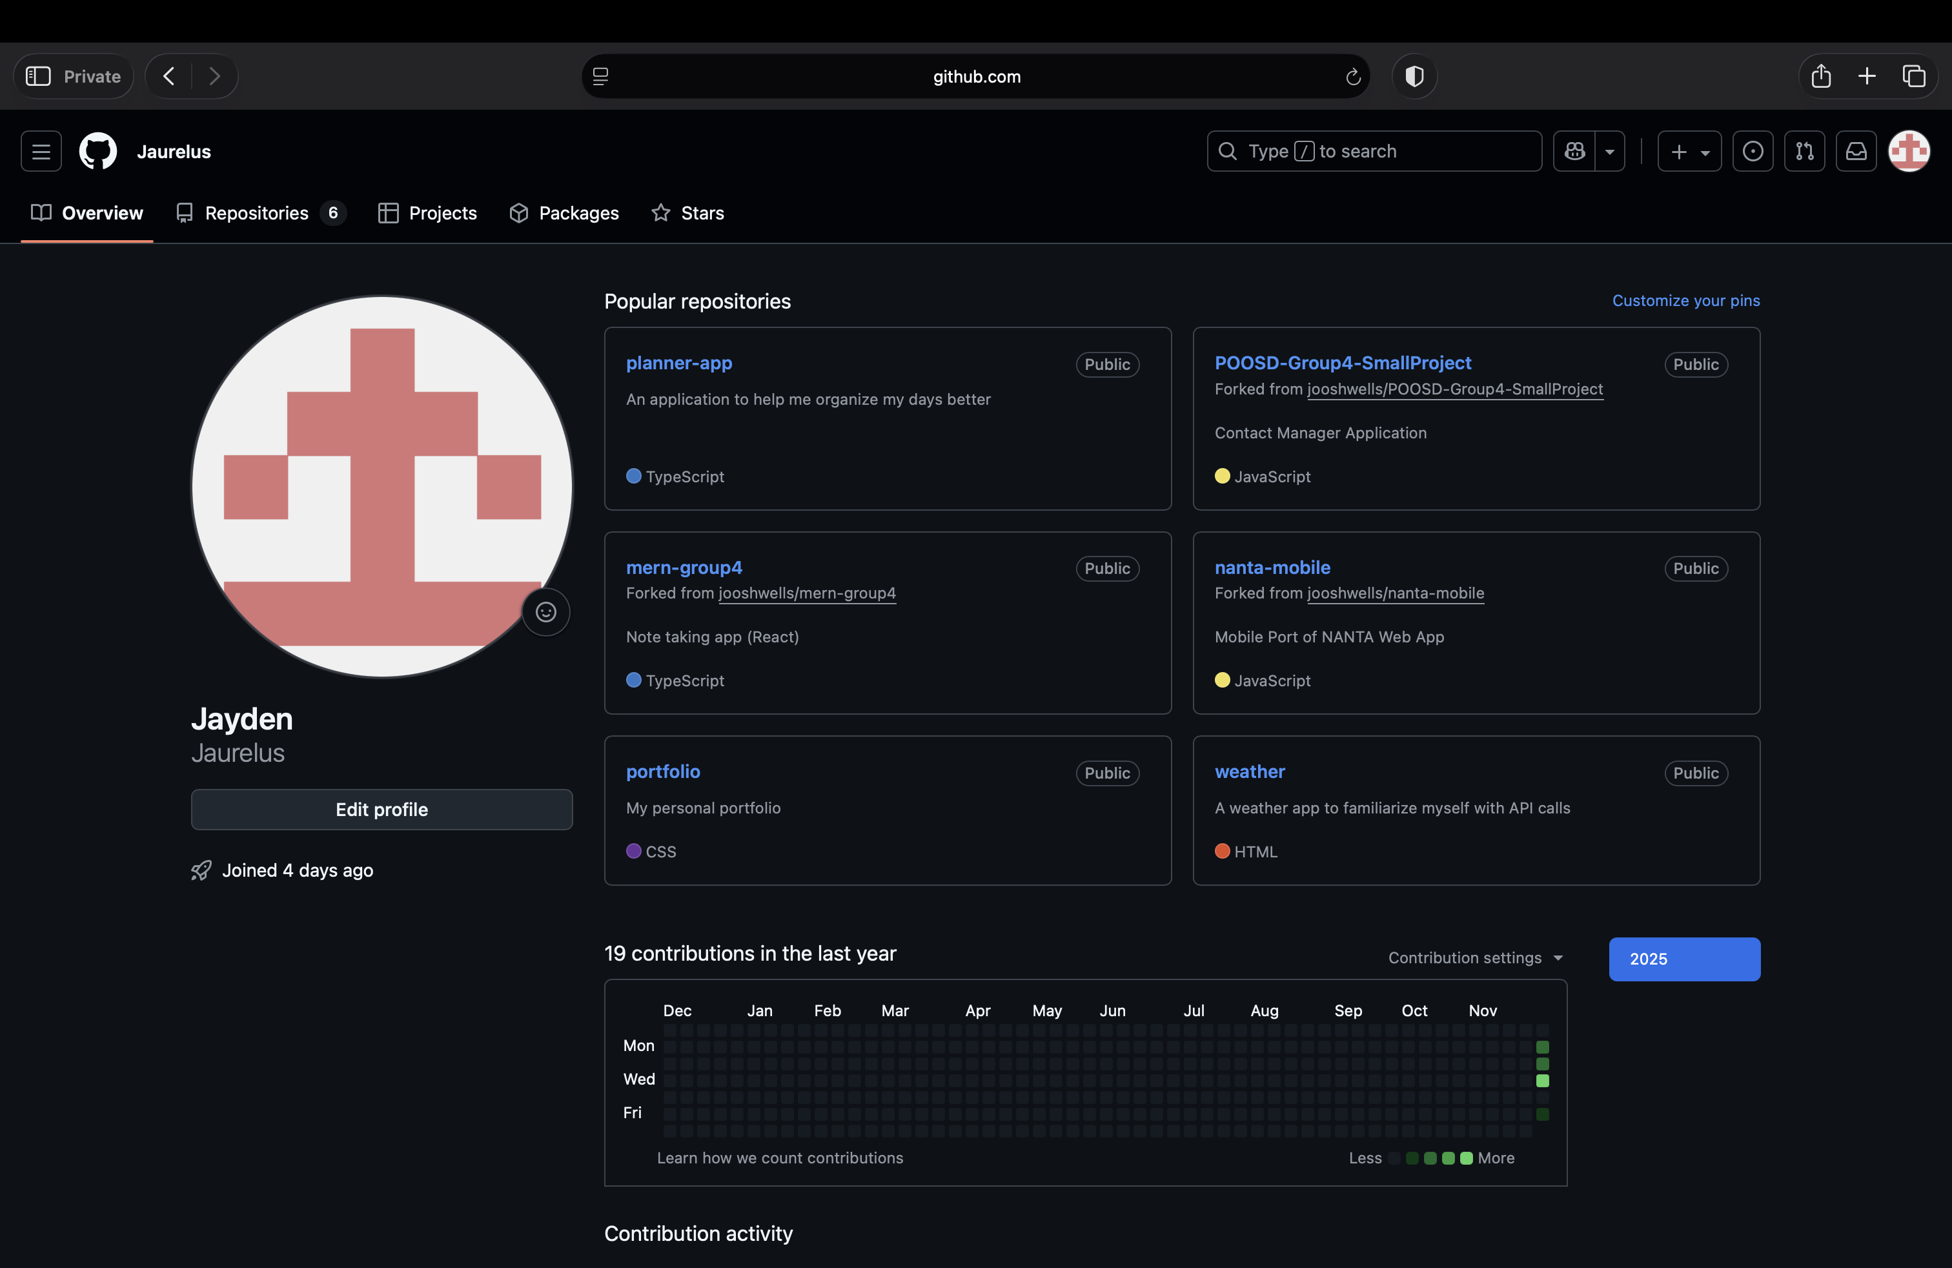Expand the create new plus dropdown
This screenshot has width=1952, height=1268.
click(x=1689, y=152)
